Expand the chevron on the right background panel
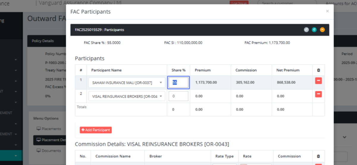357x165 pixels. (x=345, y=137)
